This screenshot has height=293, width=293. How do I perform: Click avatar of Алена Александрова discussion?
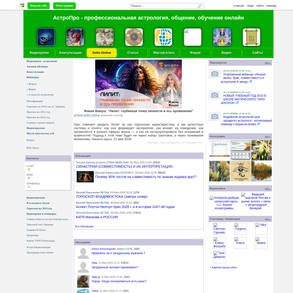[x=83, y=253]
